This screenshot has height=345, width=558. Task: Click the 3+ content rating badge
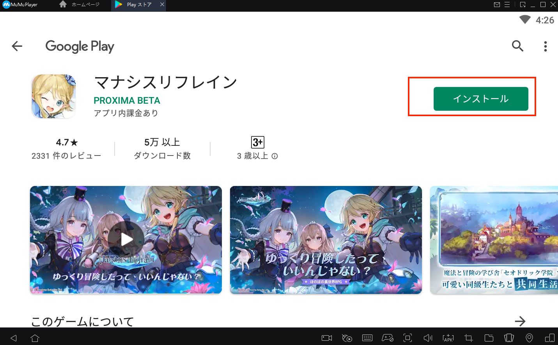click(258, 142)
